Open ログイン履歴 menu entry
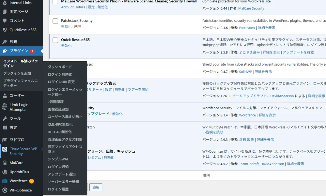Image resolution: width=326 pixels, height=196 pixels. point(58,189)
